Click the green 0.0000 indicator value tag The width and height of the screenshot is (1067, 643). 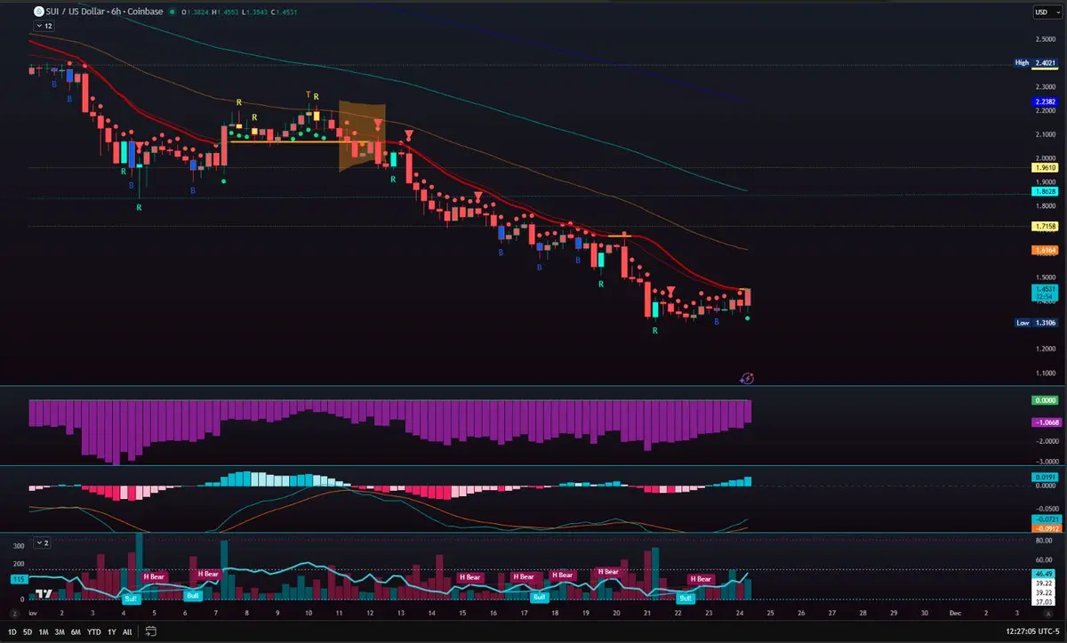point(1045,401)
